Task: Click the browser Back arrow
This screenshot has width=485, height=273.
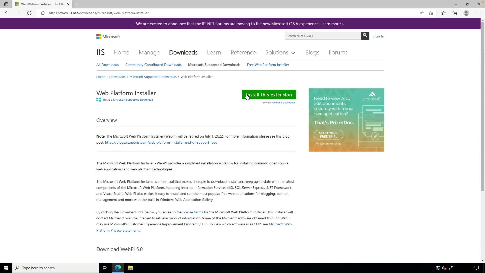Action: click(x=7, y=13)
